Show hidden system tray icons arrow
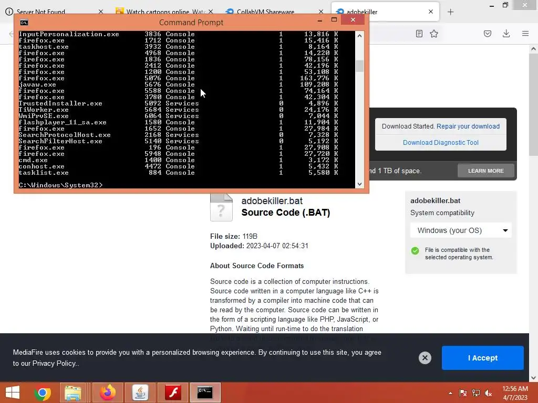Viewport: 538px width, 403px height. coord(450,393)
